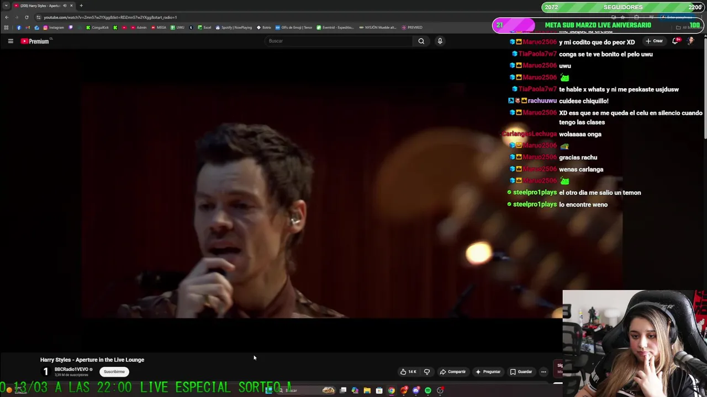This screenshot has width=707, height=397.
Task: Switch to Chrome on the taskbar
Action: 391,390
